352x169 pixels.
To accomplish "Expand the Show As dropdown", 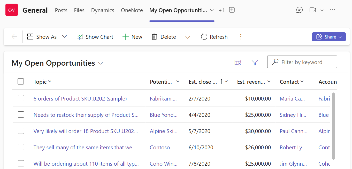I will 64,37.
